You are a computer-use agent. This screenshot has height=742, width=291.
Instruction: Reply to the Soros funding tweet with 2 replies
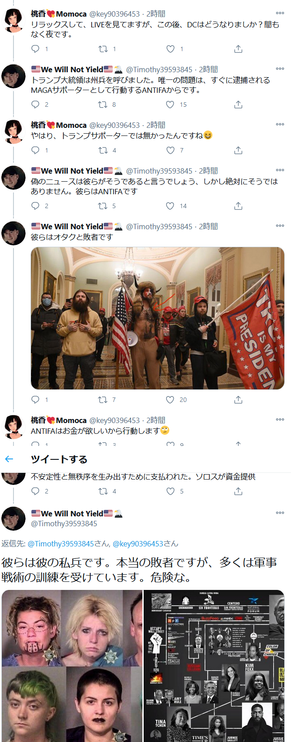[x=35, y=491]
